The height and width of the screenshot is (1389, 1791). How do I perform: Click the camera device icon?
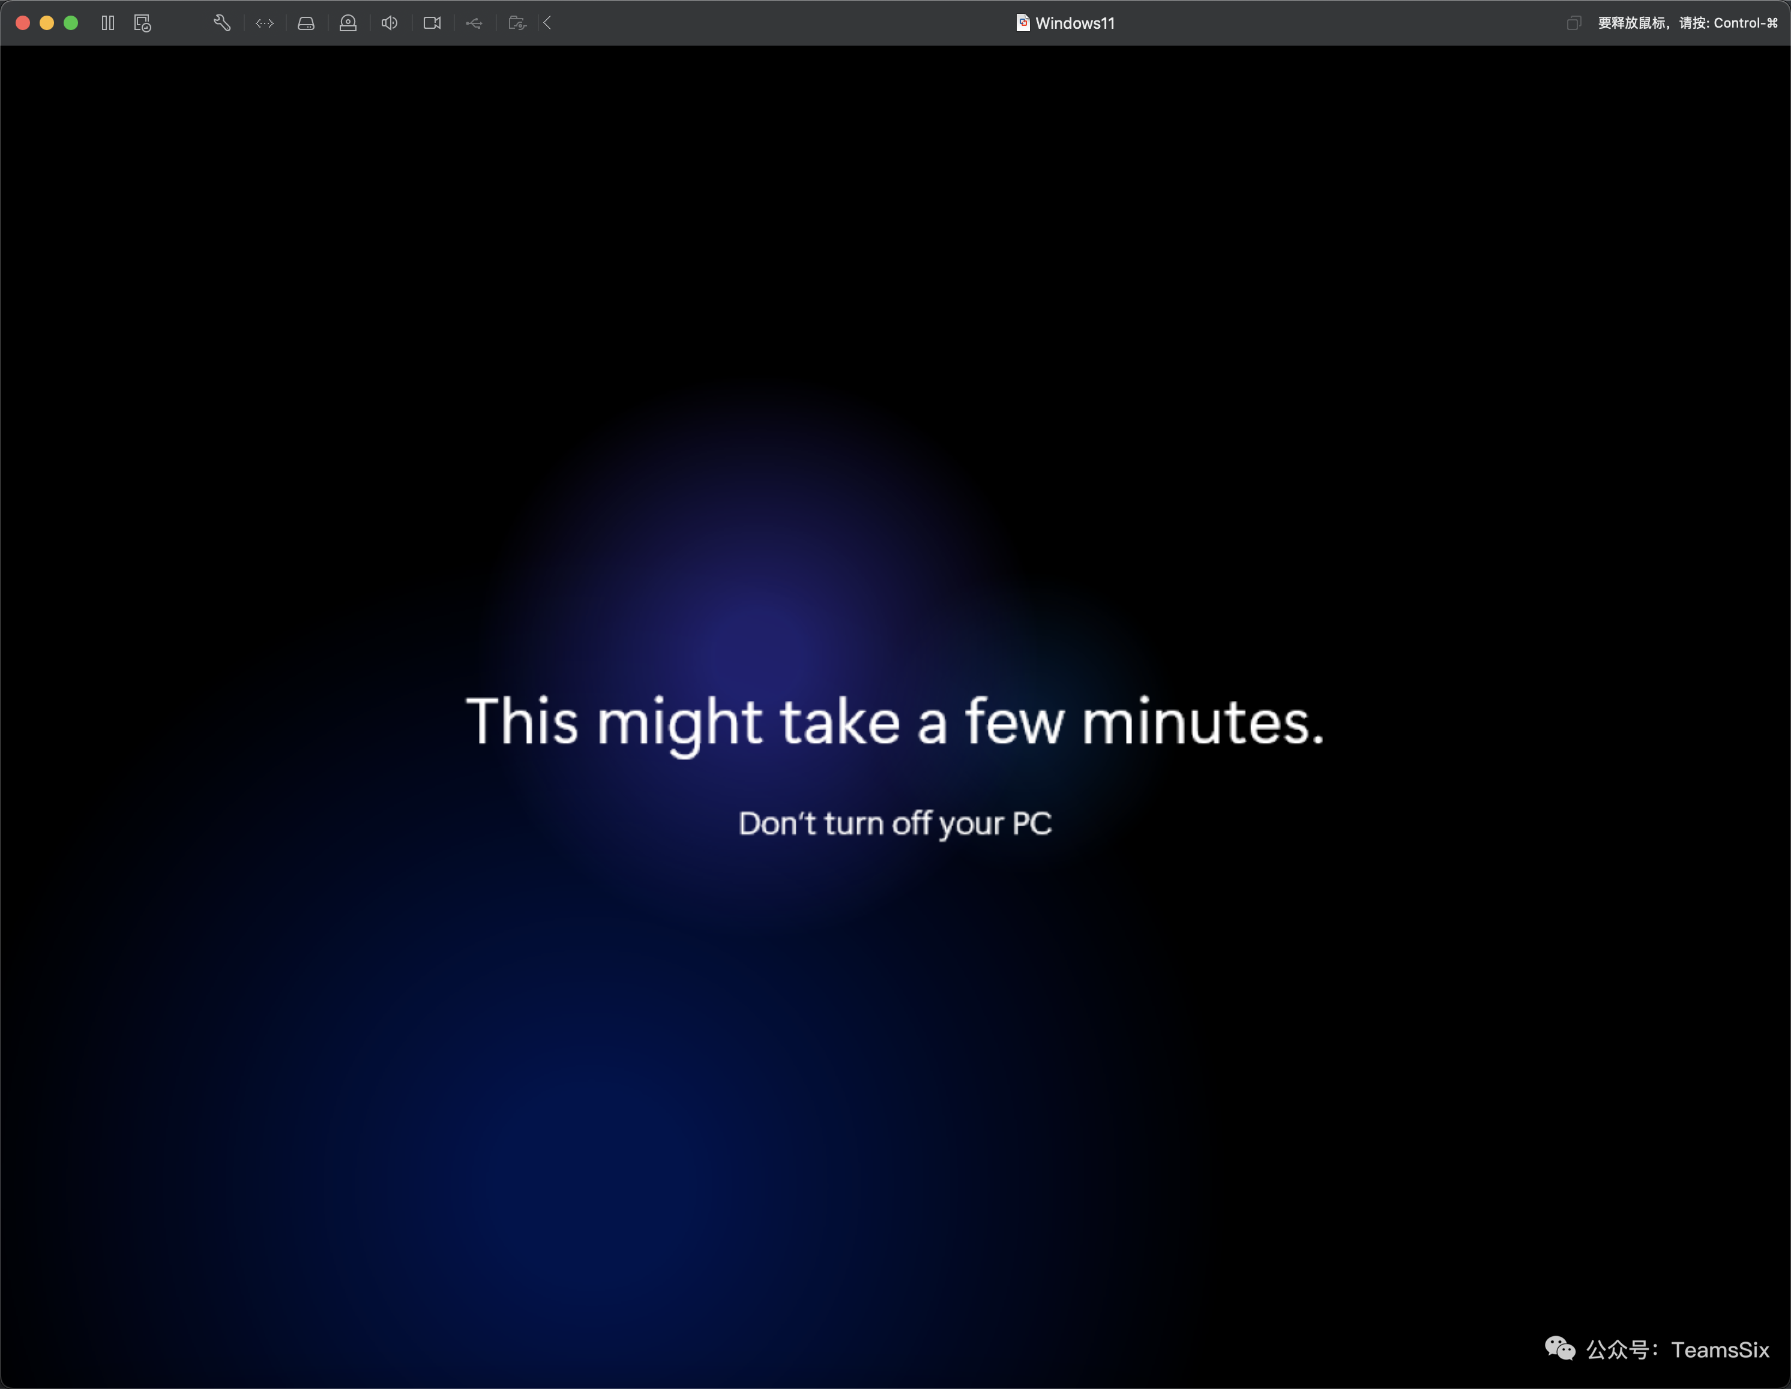pyautogui.click(x=432, y=23)
